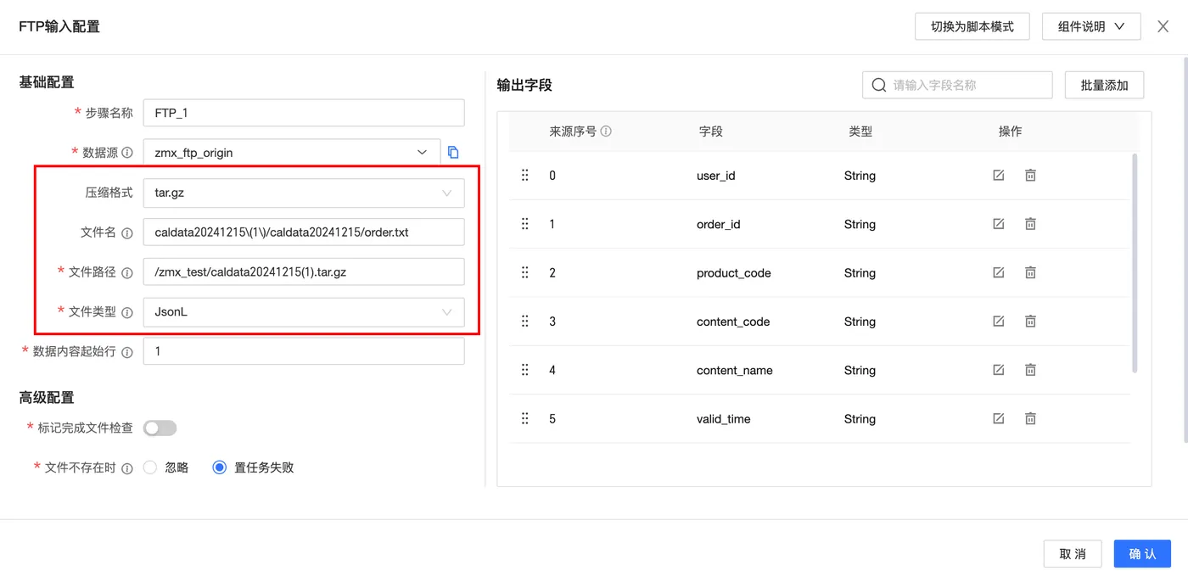Click the 批量添加 button
The image size is (1188, 582).
point(1105,85)
